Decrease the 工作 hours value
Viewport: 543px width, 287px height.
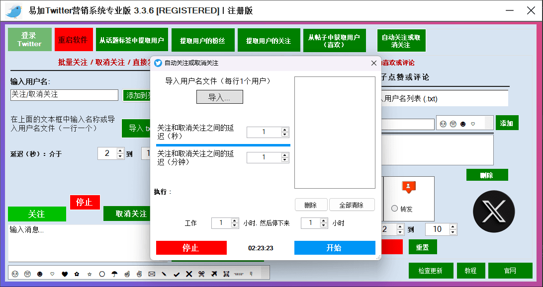click(x=235, y=225)
